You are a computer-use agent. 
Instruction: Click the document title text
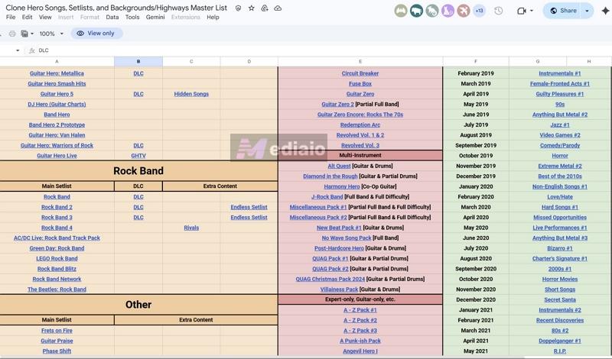click(x=116, y=8)
